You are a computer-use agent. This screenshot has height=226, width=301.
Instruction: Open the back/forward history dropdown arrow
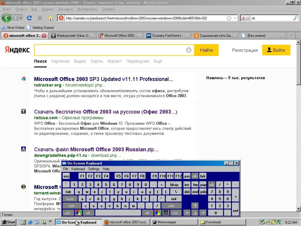(21, 18)
